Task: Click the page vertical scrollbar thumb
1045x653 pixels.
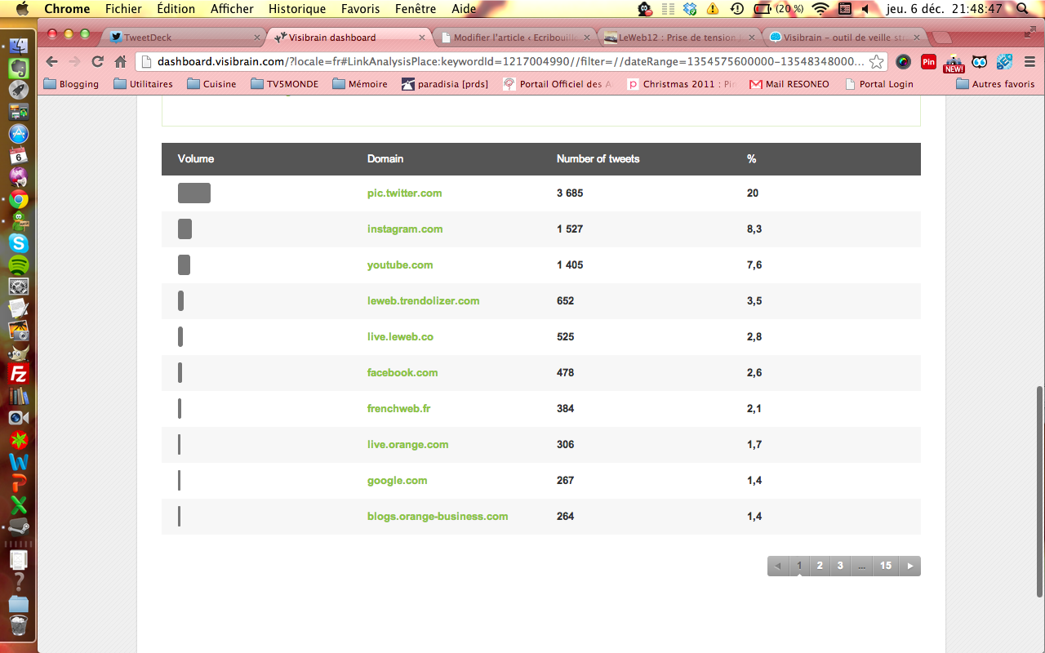Action: pos(1039,490)
